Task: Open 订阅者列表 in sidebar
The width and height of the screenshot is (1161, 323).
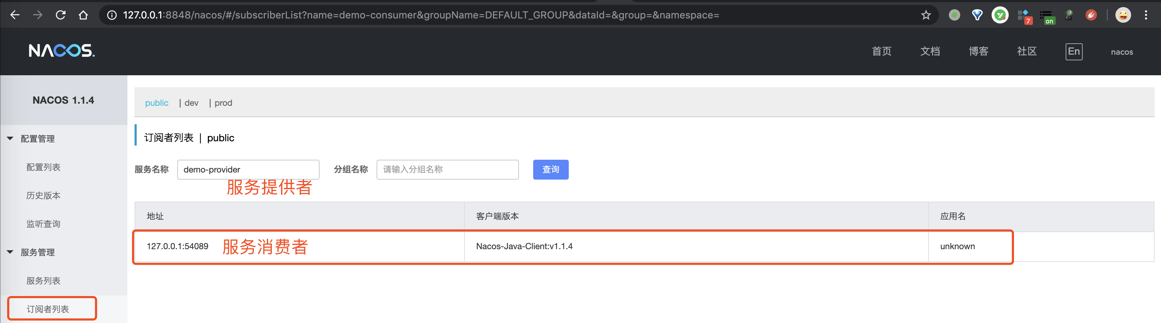Action: coord(48,309)
